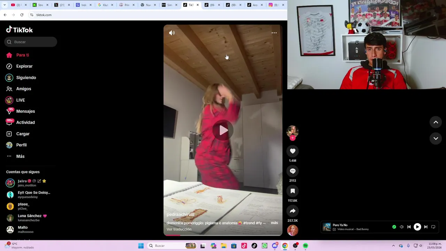Image resolution: width=446 pixels, height=251 pixels.
Task: Like the video with the heart icon
Action: tap(293, 151)
